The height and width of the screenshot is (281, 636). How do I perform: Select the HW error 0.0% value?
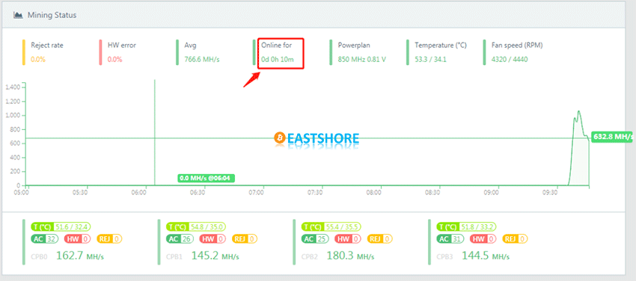(114, 60)
